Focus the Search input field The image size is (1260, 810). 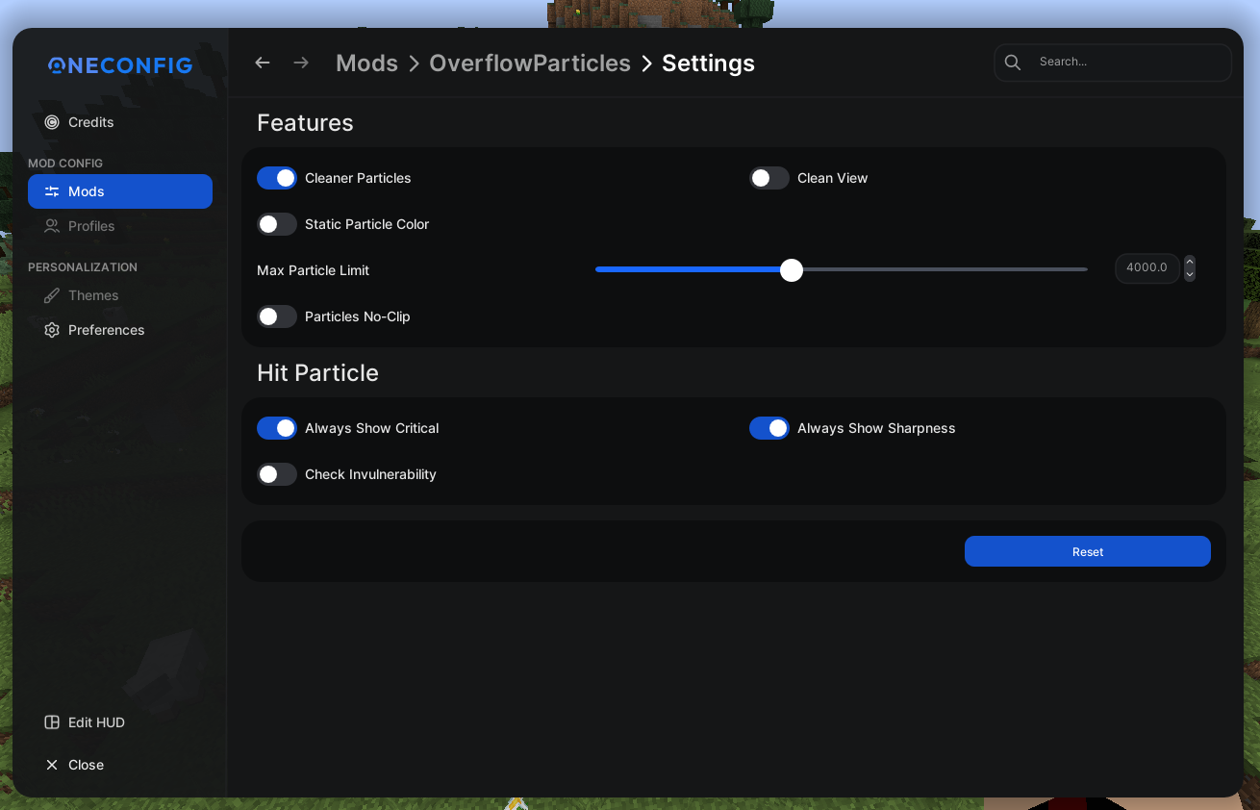click(x=1113, y=62)
